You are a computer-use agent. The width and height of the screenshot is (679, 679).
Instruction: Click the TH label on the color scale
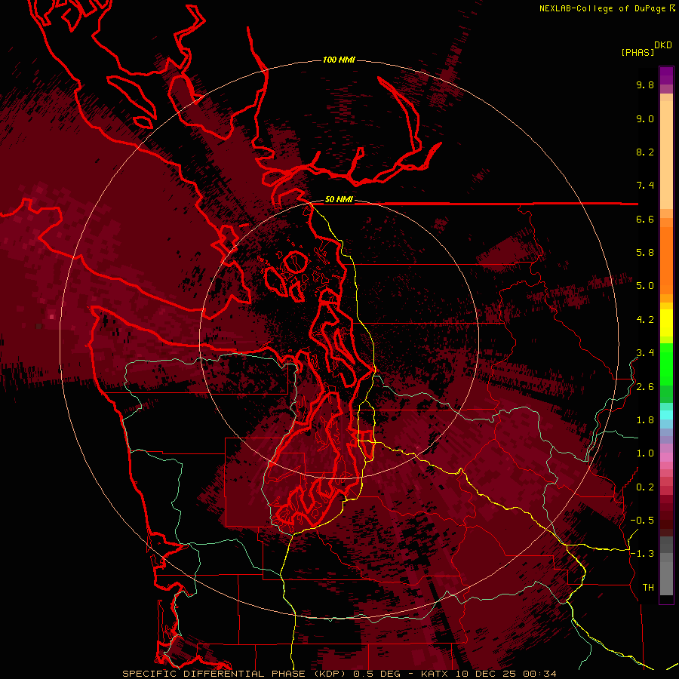coord(648,588)
